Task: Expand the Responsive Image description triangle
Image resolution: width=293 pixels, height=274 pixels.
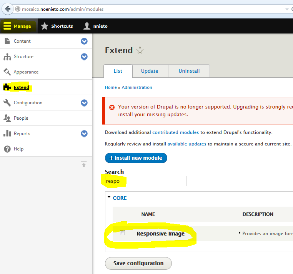Action: point(240,233)
